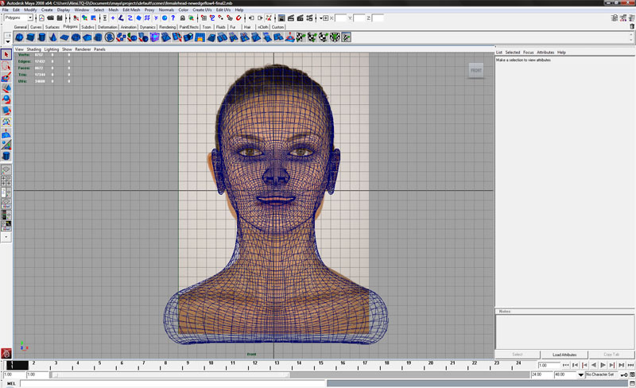Open the viewport Lighting menu

point(52,49)
